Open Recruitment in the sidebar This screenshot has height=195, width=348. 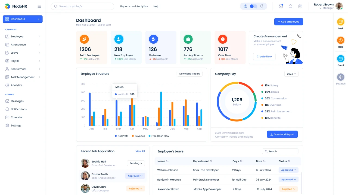(x=23, y=69)
